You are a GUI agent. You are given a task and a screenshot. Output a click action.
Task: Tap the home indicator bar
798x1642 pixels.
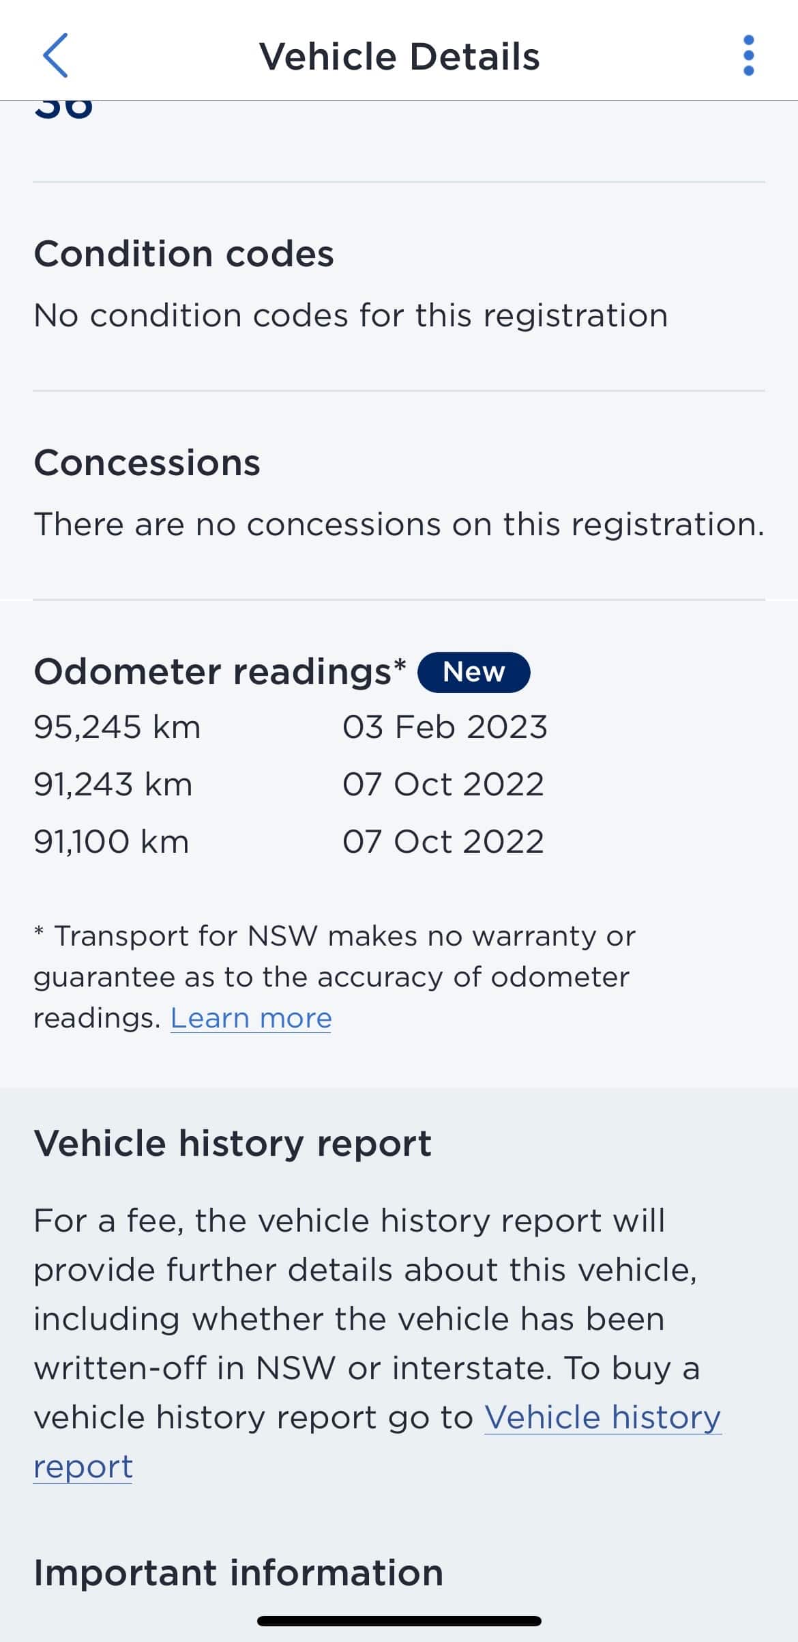click(x=399, y=1621)
